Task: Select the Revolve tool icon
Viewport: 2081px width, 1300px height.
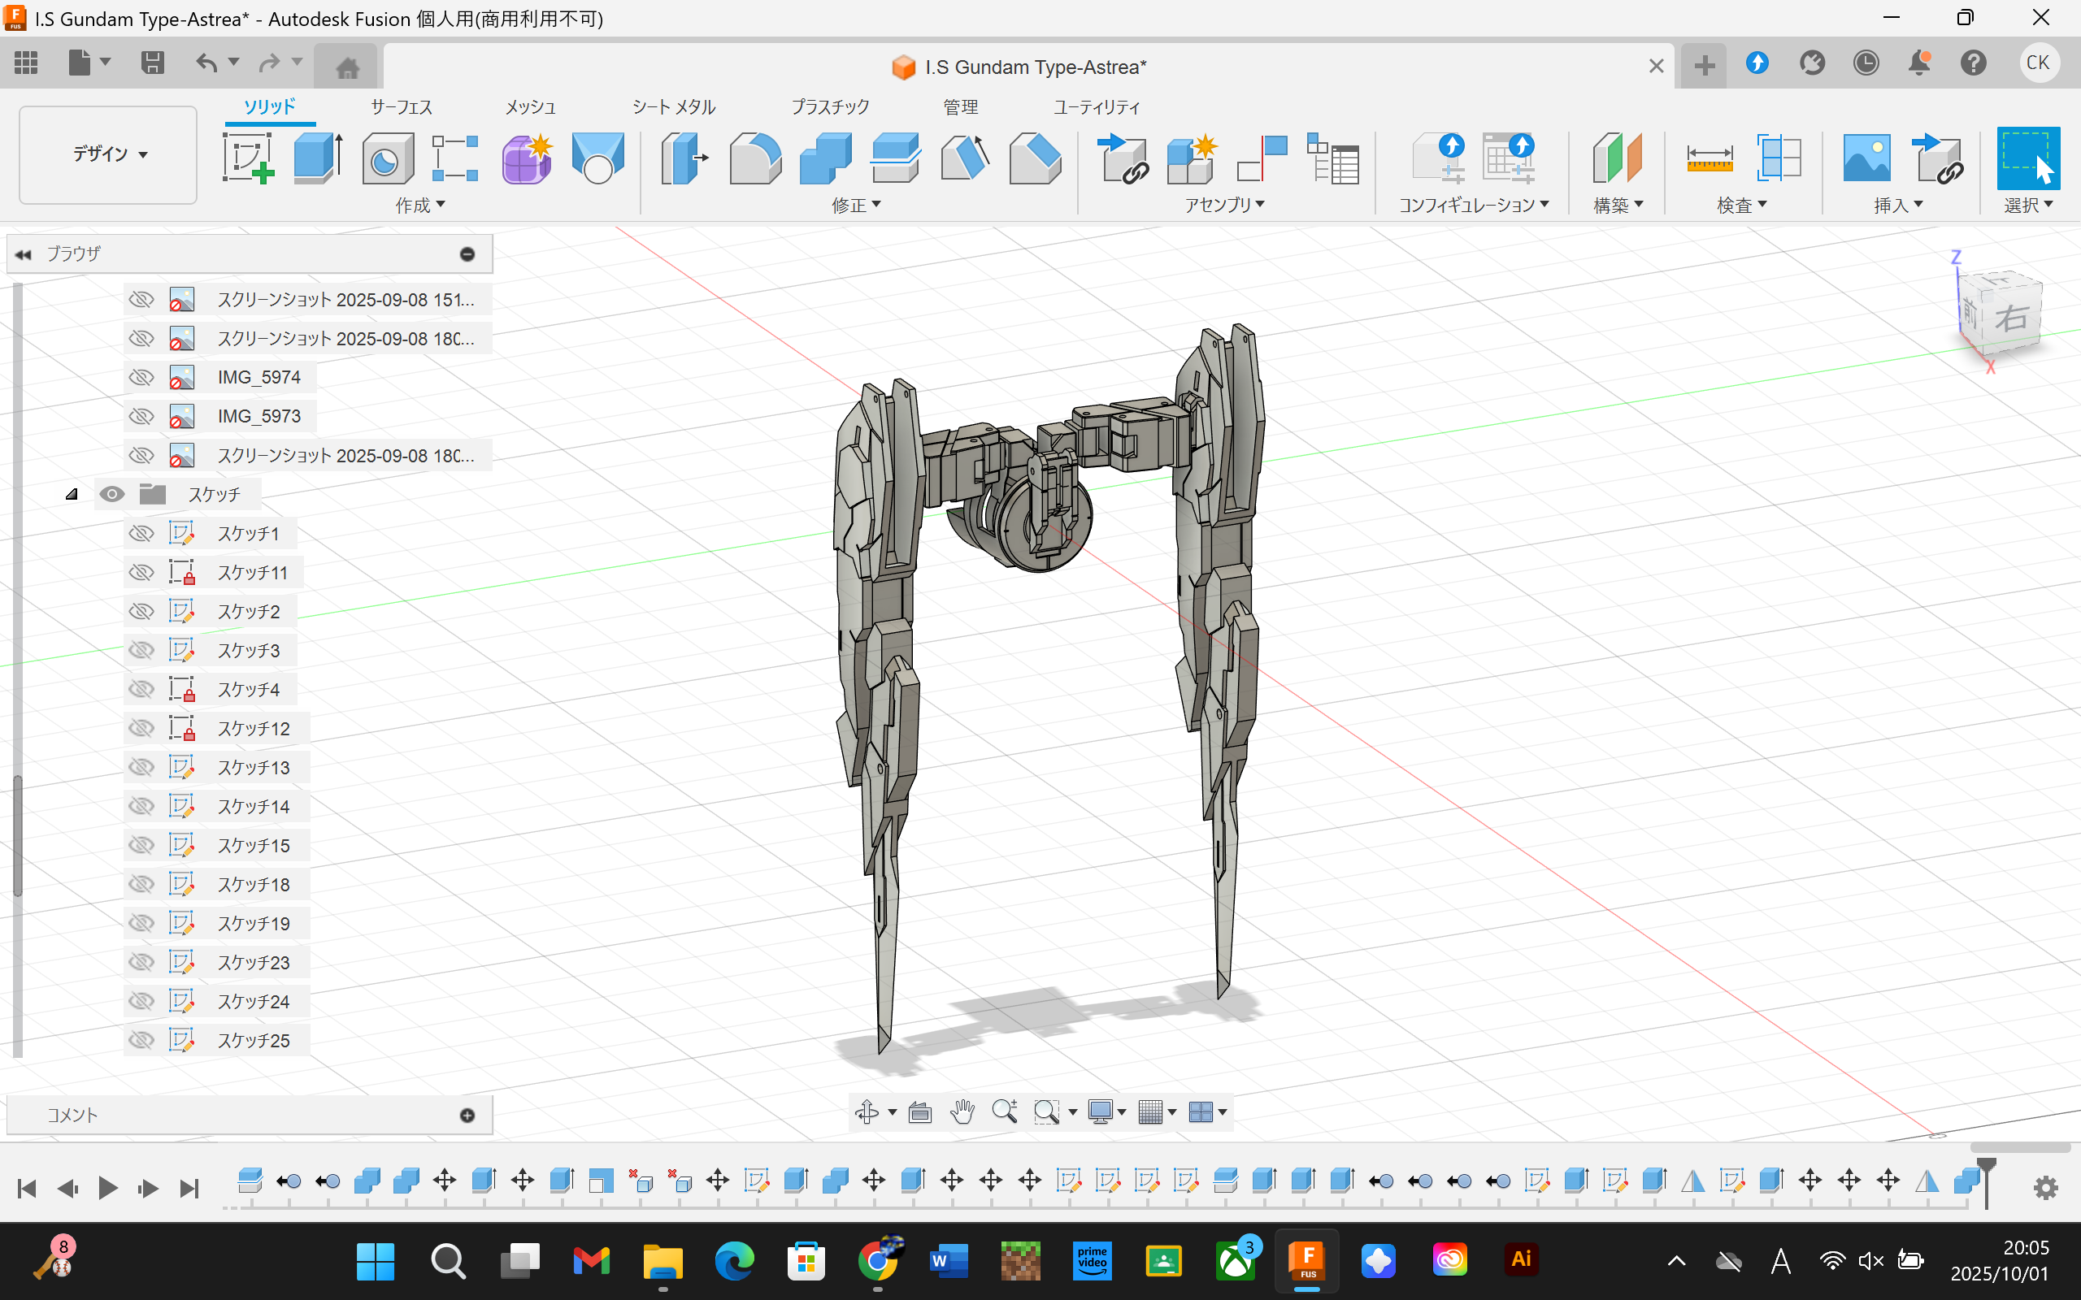Action: [387, 158]
